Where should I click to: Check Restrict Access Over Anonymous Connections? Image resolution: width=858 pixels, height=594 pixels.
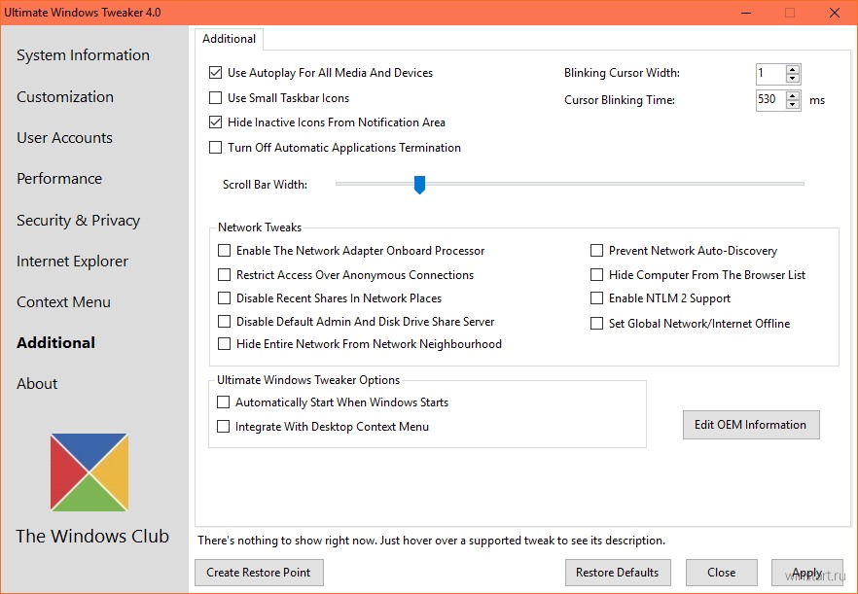coord(225,274)
